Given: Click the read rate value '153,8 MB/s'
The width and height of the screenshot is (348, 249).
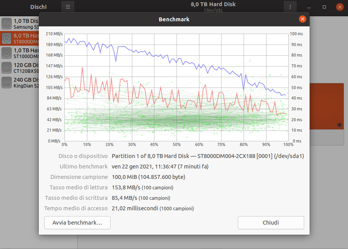Looking at the screenshot, I should (126, 187).
